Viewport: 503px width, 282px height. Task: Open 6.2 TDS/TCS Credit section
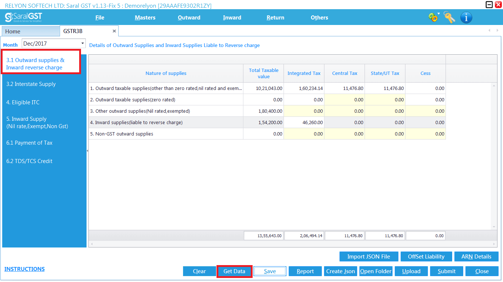click(x=29, y=161)
